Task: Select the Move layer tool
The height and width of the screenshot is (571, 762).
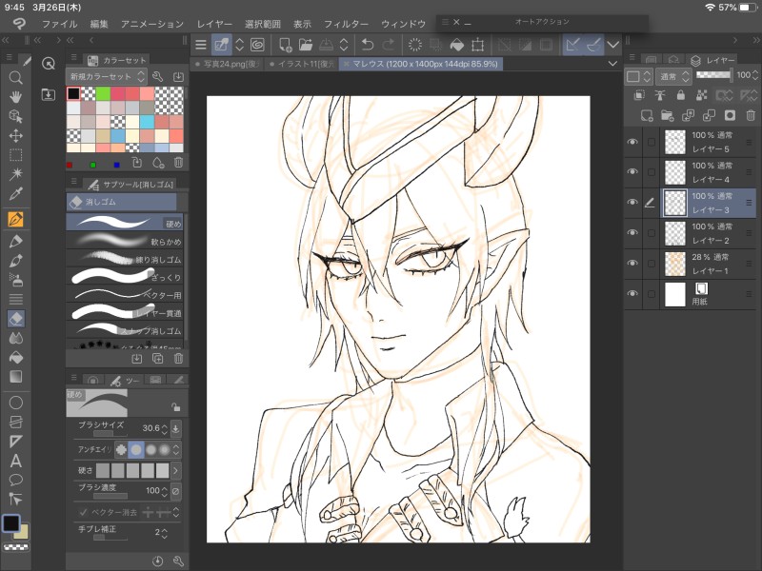Action: click(15, 135)
